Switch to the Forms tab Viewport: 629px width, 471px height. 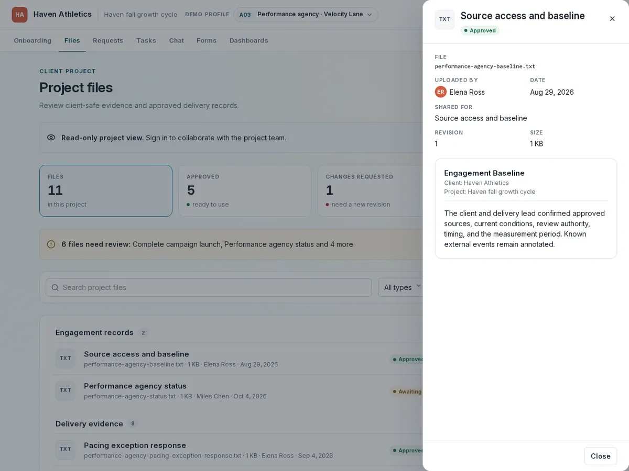click(207, 40)
